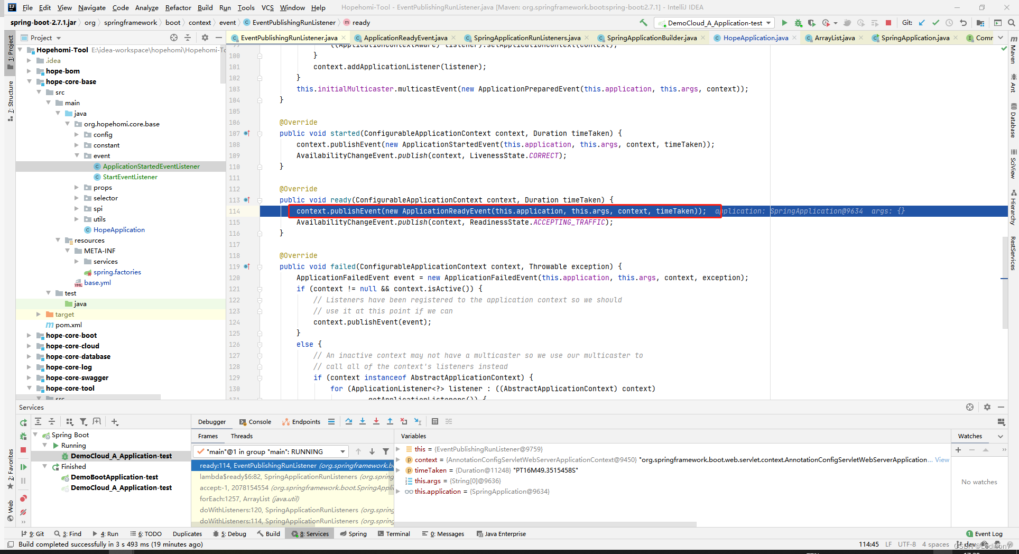Toggle Mute Breakpoints icon
Viewport: 1019px width, 554px height.
coord(23,512)
